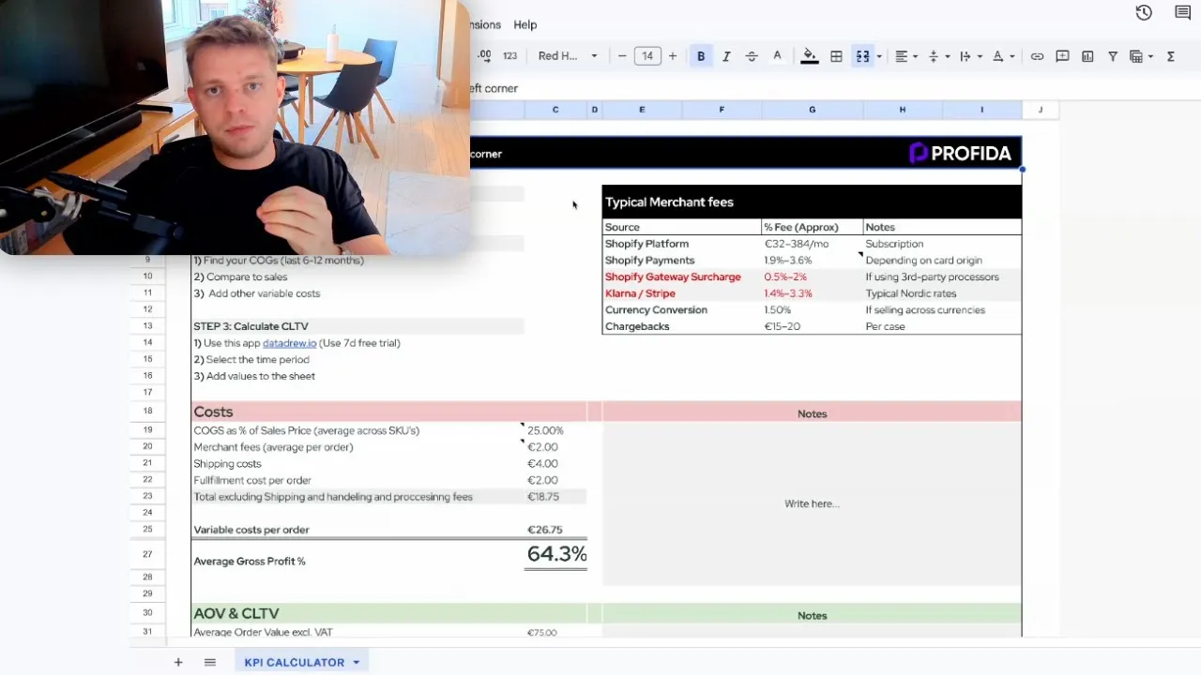Open the Red H... font dropdown
This screenshot has width=1201, height=675.
click(x=568, y=56)
